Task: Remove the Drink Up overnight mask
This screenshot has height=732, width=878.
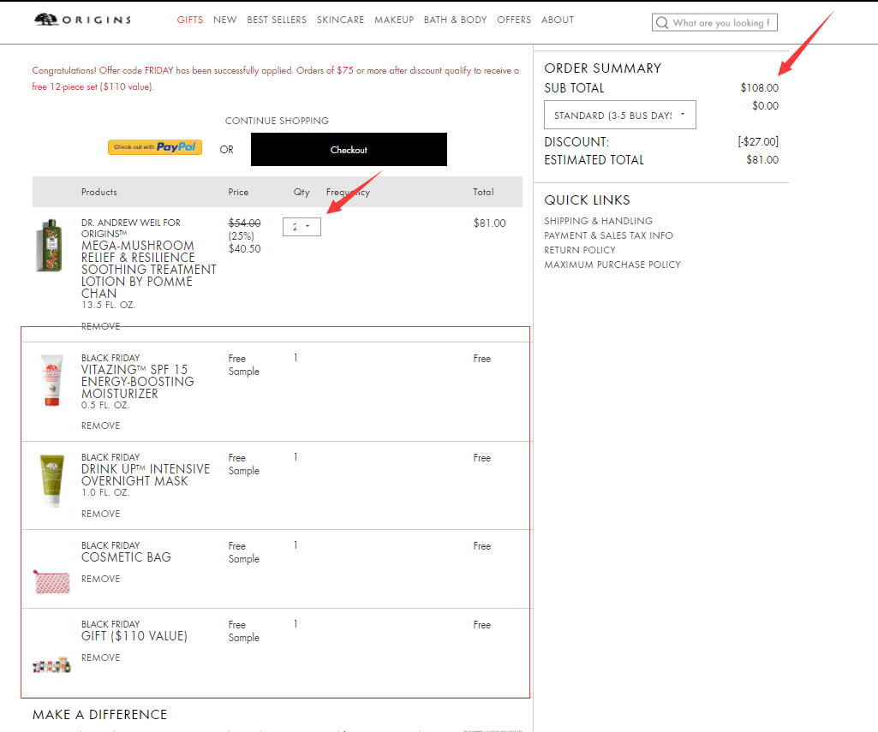Action: (x=101, y=514)
